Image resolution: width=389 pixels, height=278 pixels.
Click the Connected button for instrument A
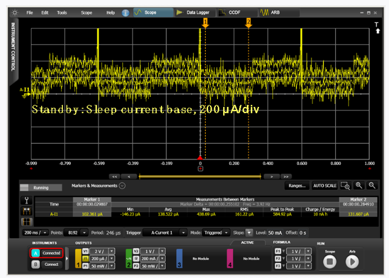[x=51, y=253]
